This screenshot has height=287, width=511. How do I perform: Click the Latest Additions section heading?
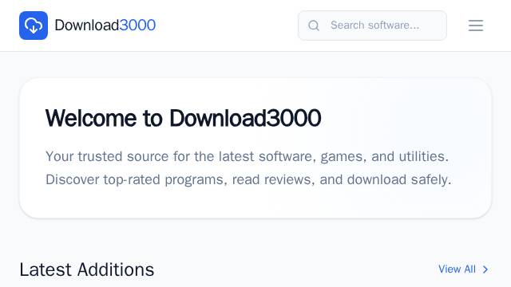pos(87,269)
